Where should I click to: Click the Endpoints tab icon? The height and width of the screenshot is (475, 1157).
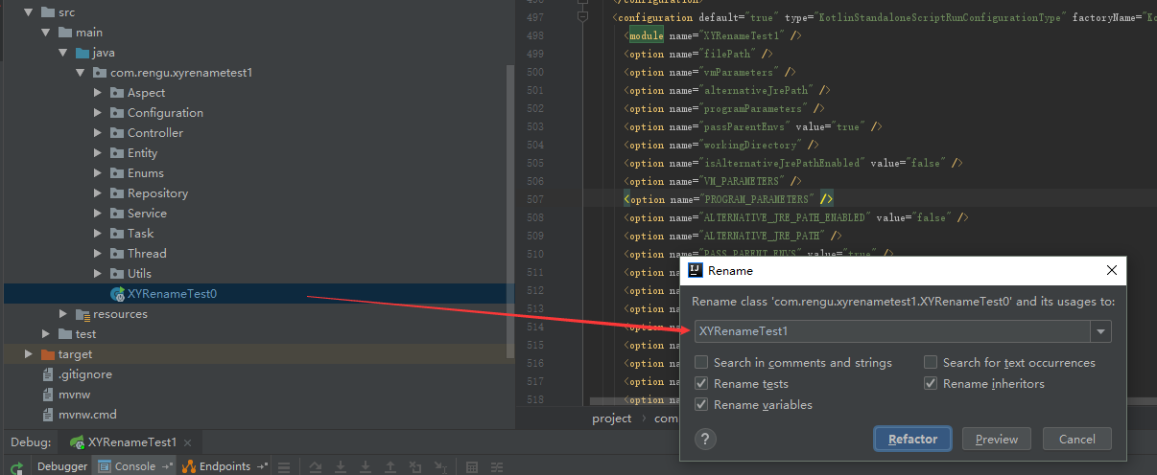pyautogui.click(x=189, y=466)
